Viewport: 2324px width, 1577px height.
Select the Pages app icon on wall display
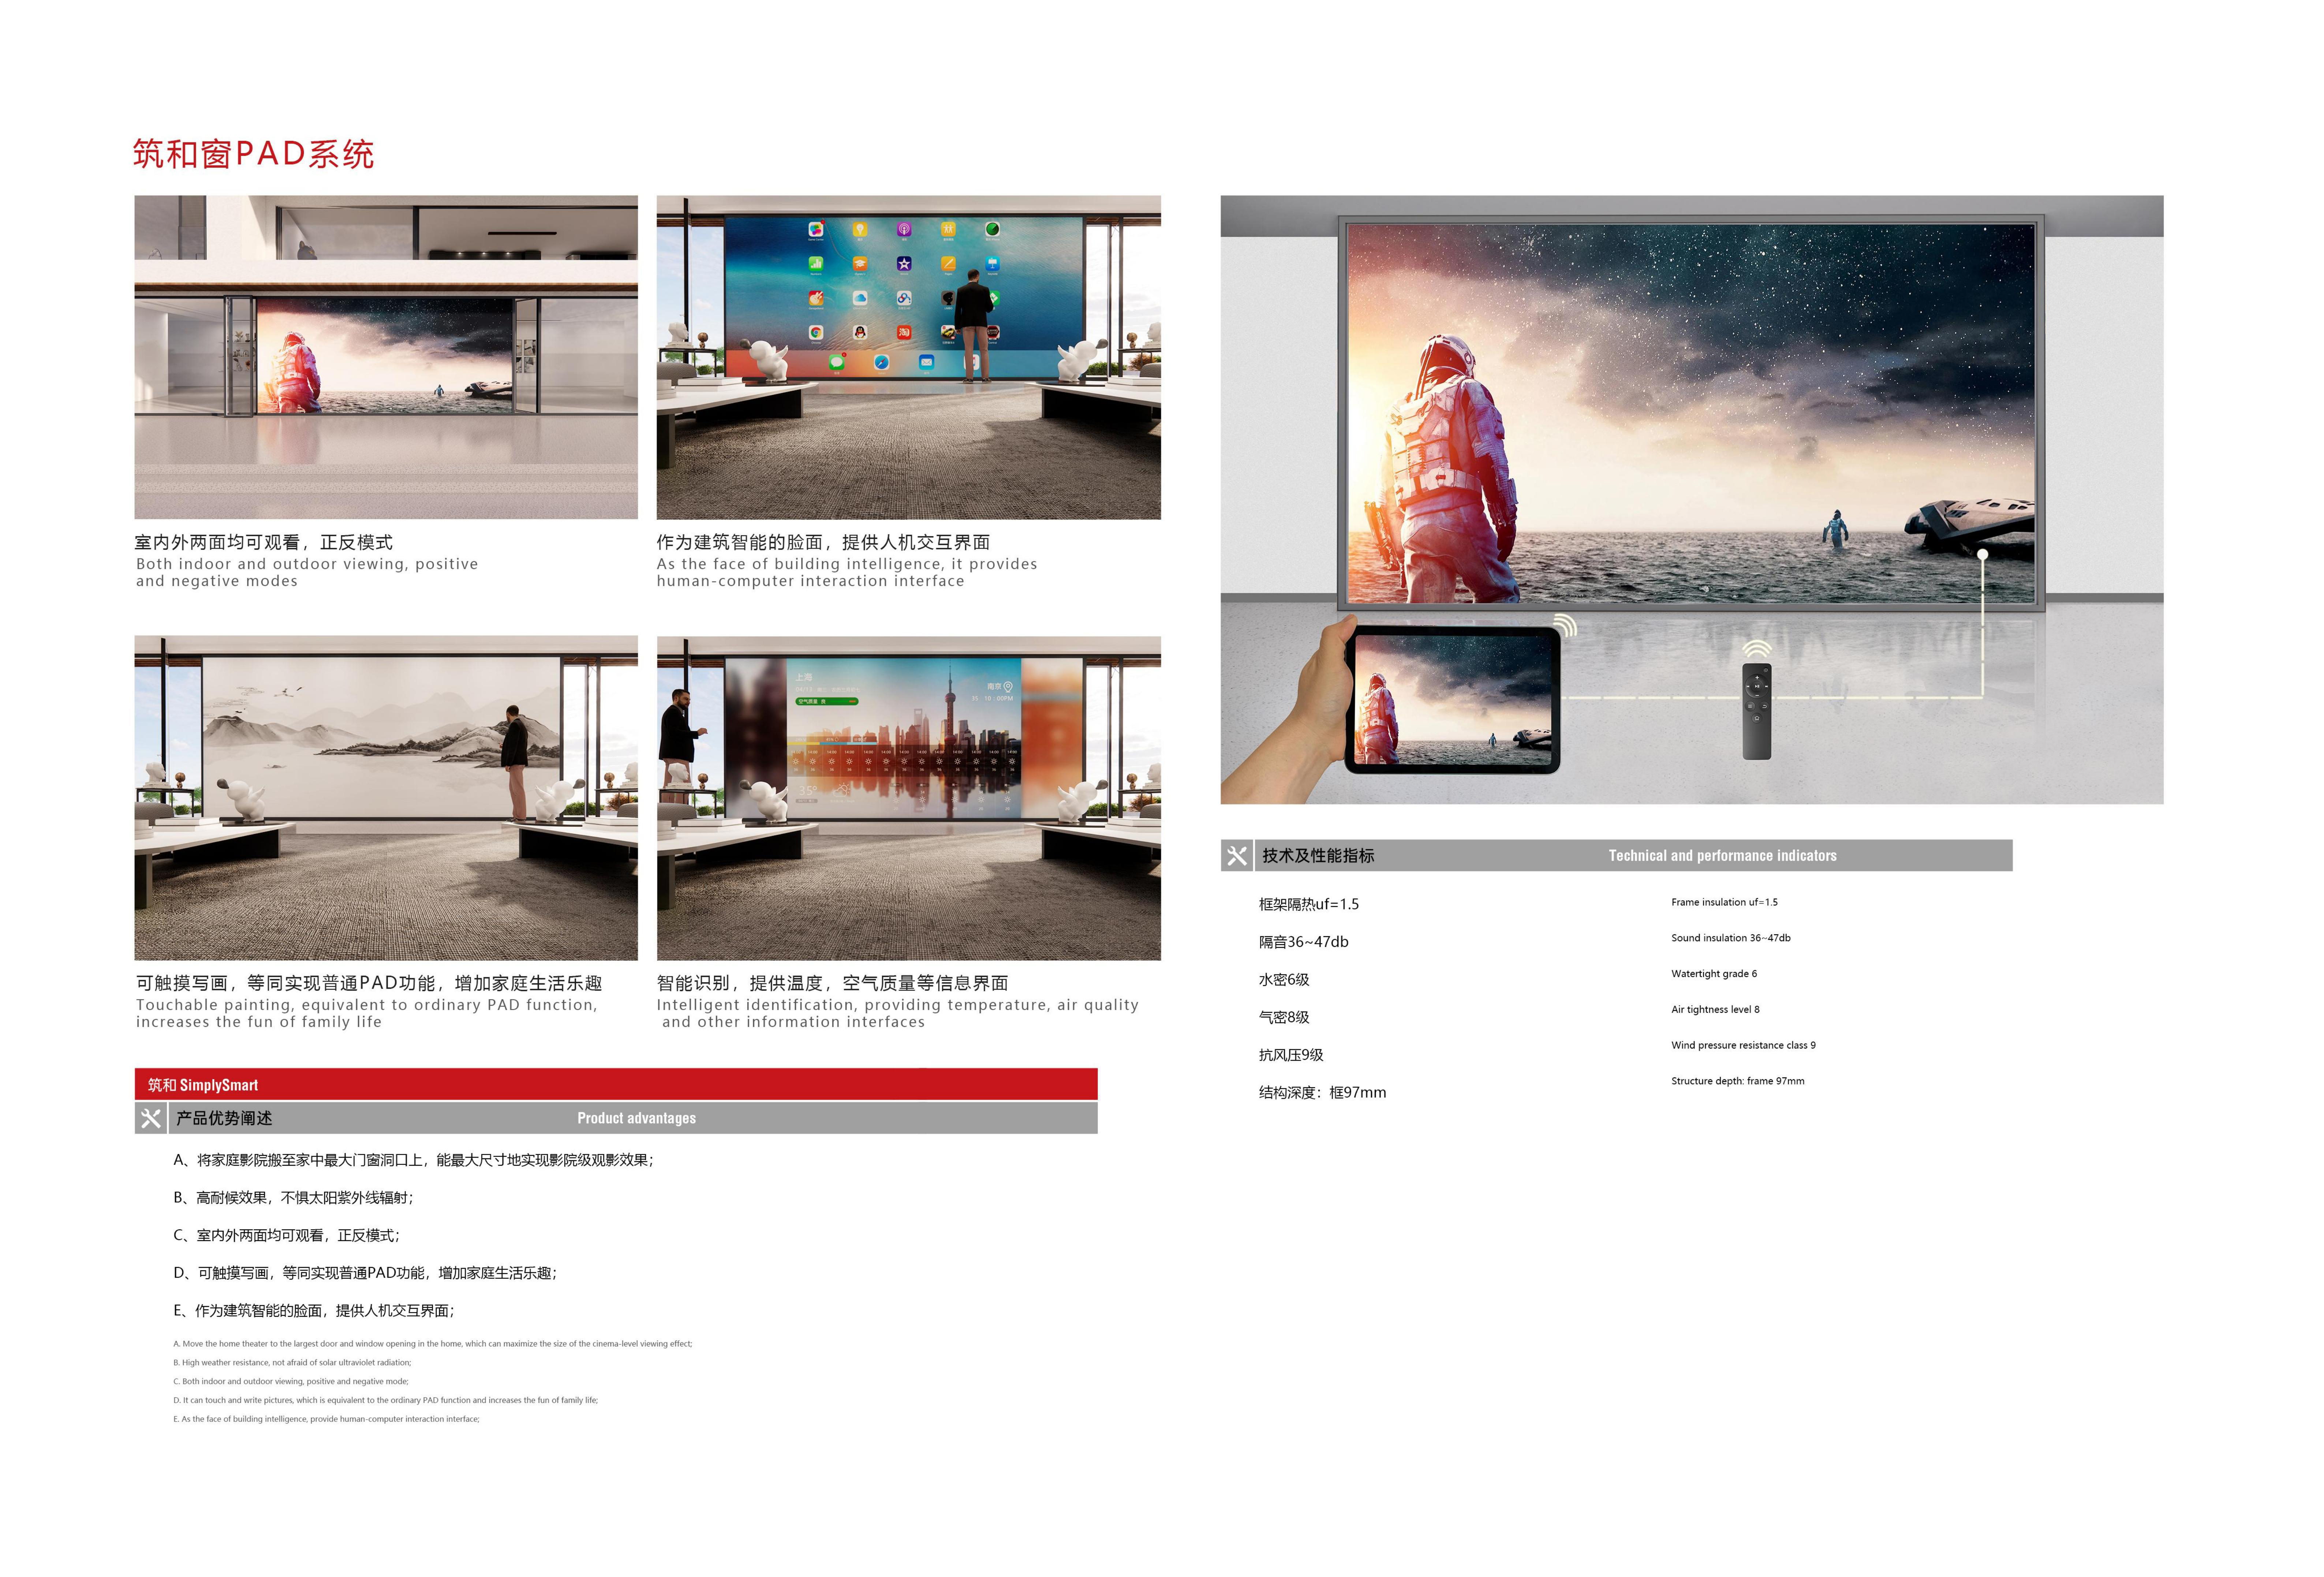coord(948,264)
